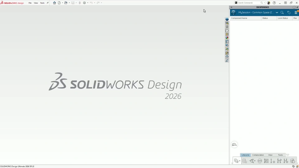Screen dimensions: 299x168
Task: Click the Undo icon
Action: (91, 3)
